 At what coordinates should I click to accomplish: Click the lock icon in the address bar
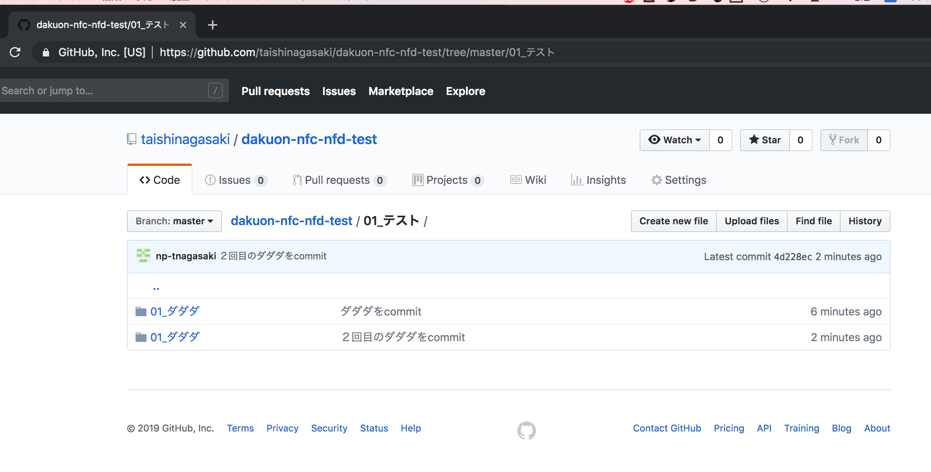point(46,52)
